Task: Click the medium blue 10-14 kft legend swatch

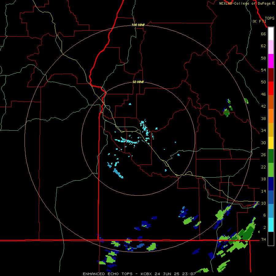Action: [x=271, y=197]
